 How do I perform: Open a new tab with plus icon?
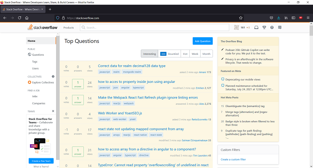50,9
